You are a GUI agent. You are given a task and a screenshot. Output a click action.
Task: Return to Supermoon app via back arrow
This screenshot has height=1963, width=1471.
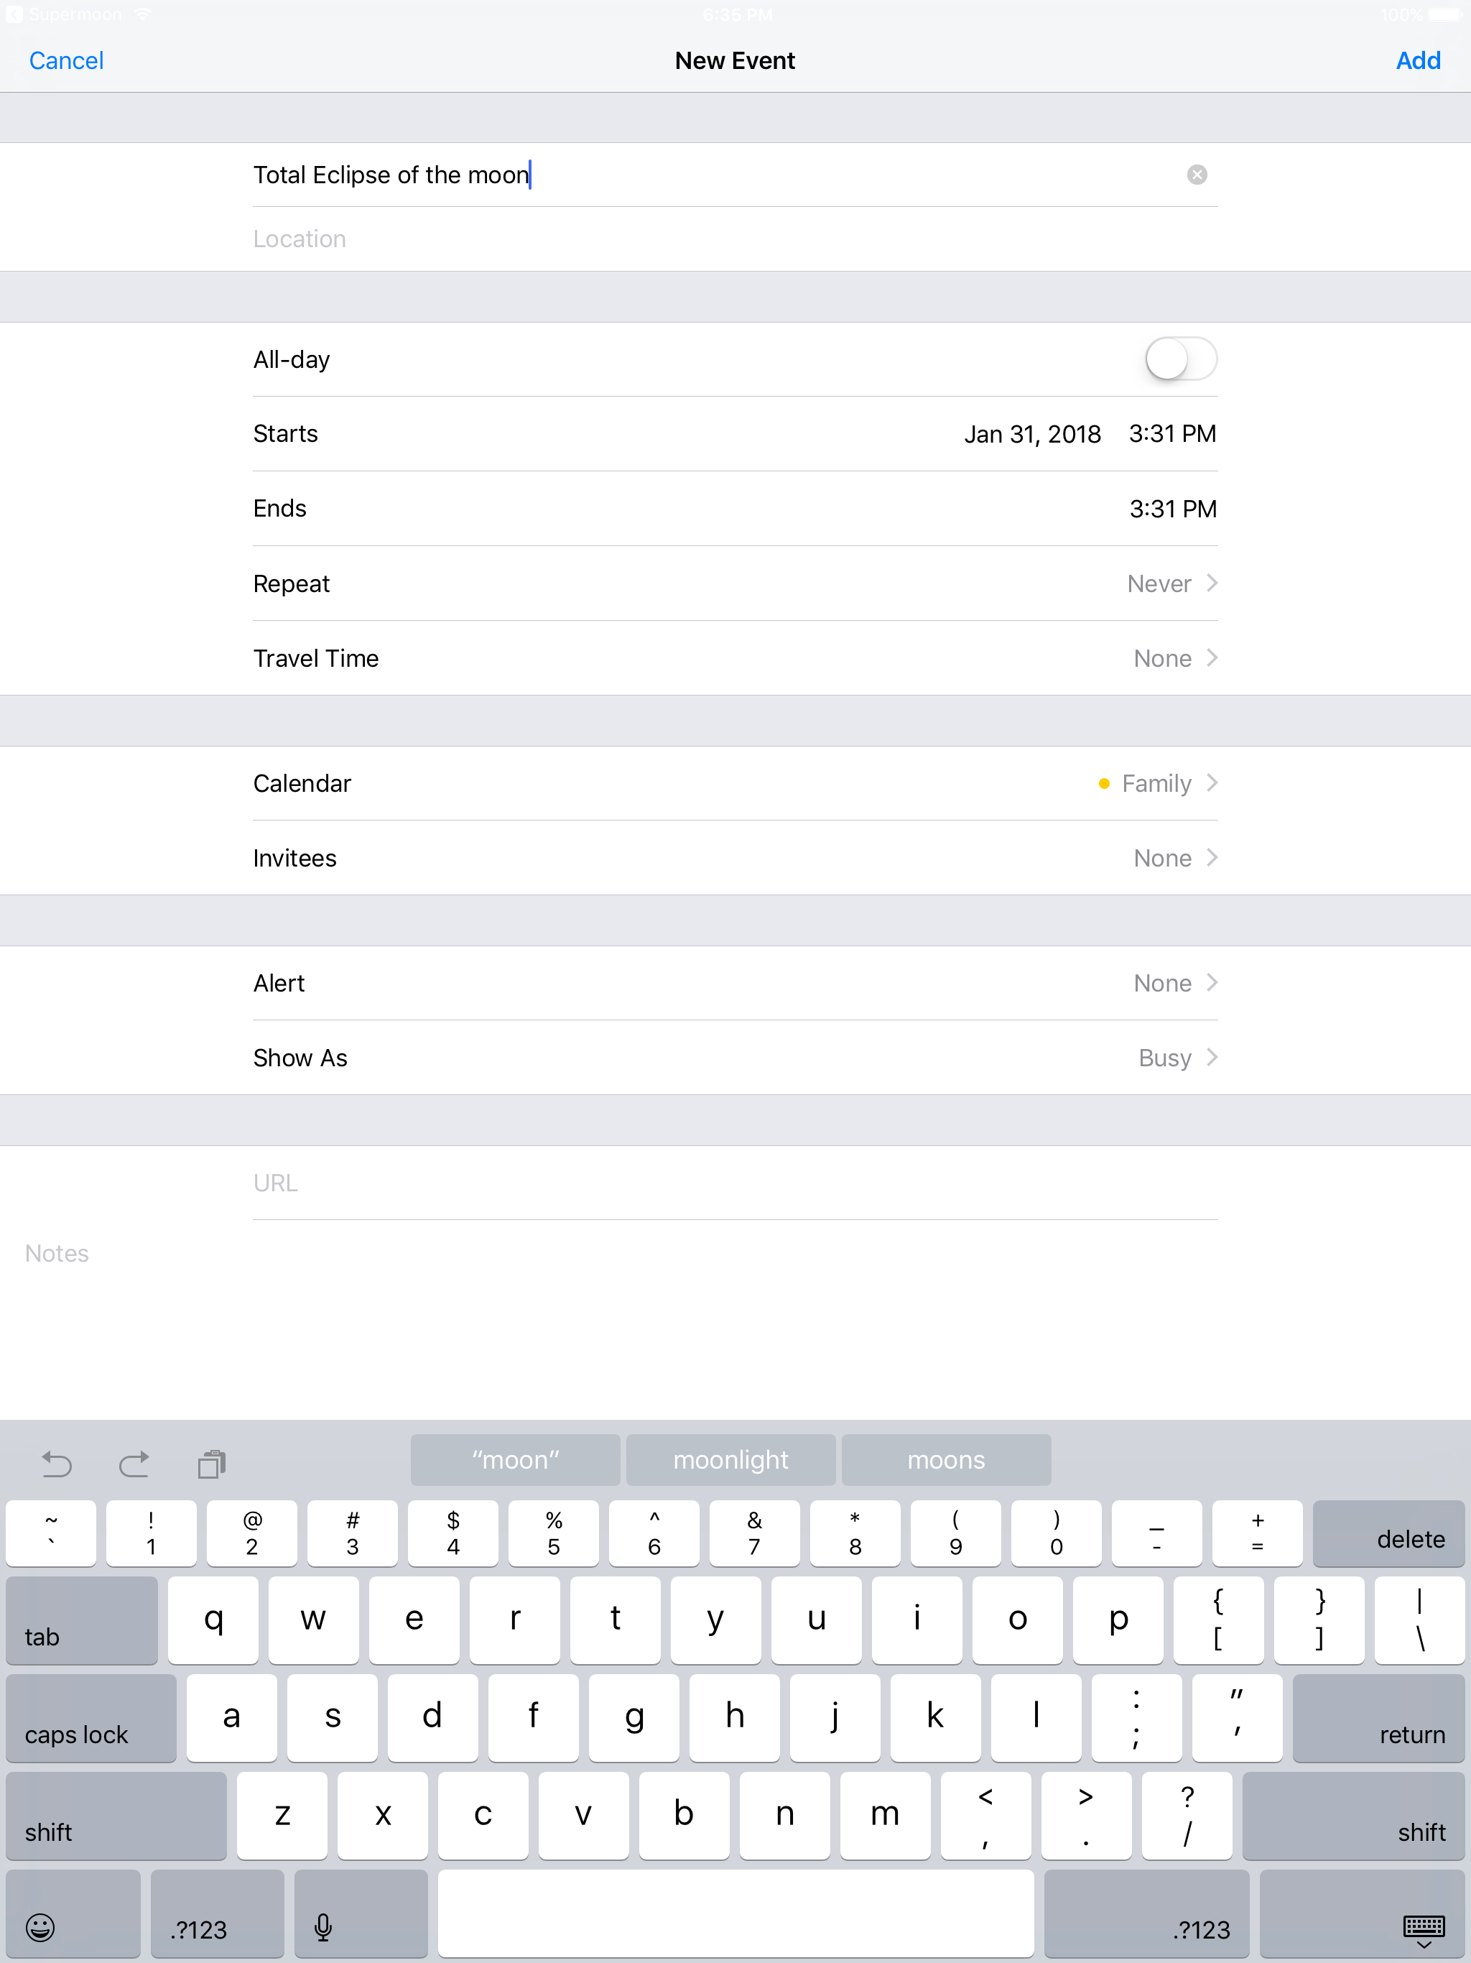click(15, 15)
